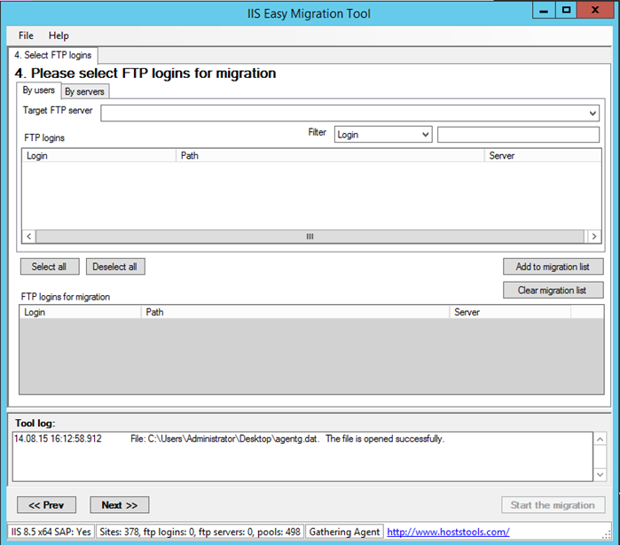Click the 4. Select FTP logins tab
The image size is (620, 545).
pyautogui.click(x=53, y=55)
